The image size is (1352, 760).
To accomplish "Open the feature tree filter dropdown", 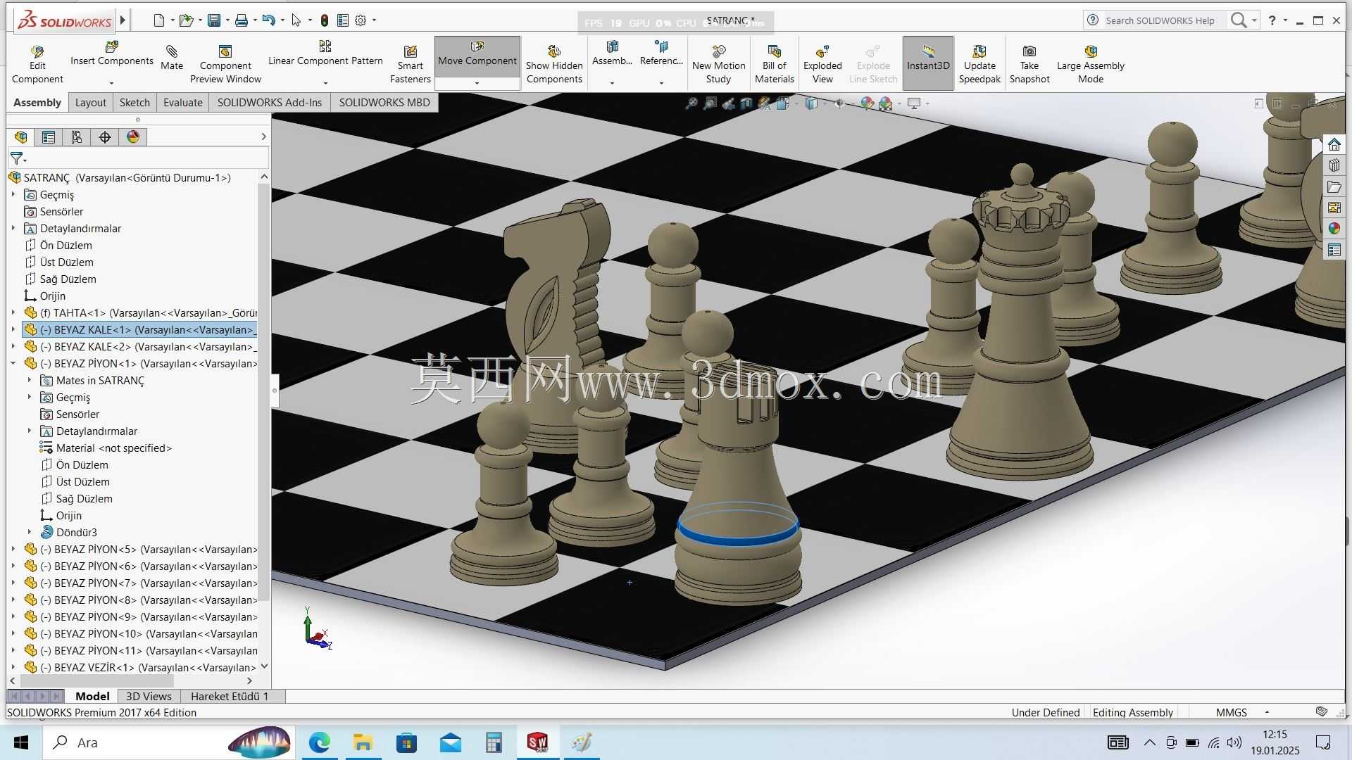I will pyautogui.click(x=18, y=158).
